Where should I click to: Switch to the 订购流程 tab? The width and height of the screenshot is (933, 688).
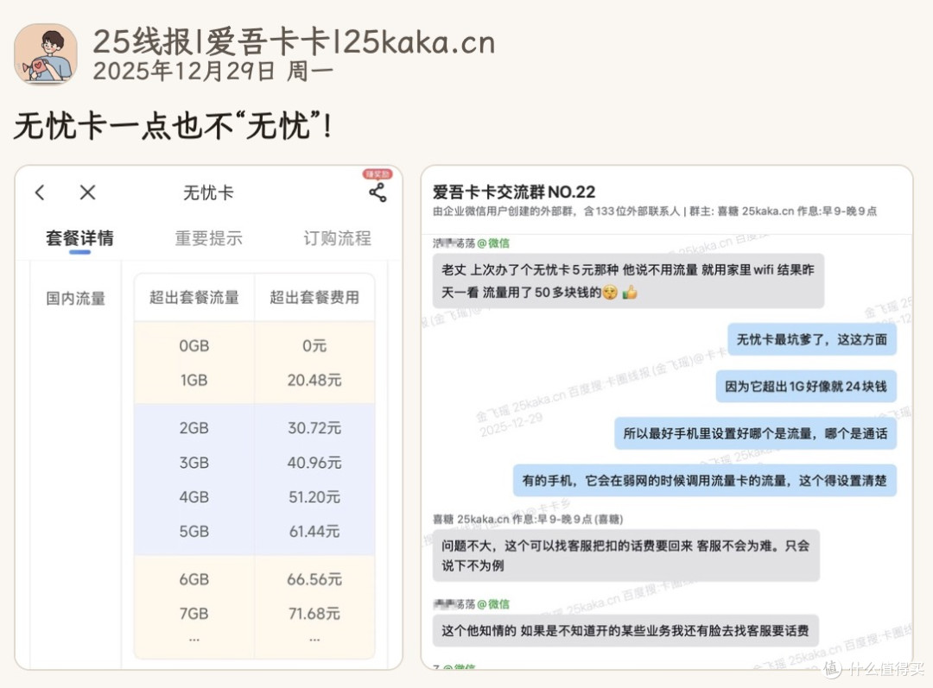(338, 238)
